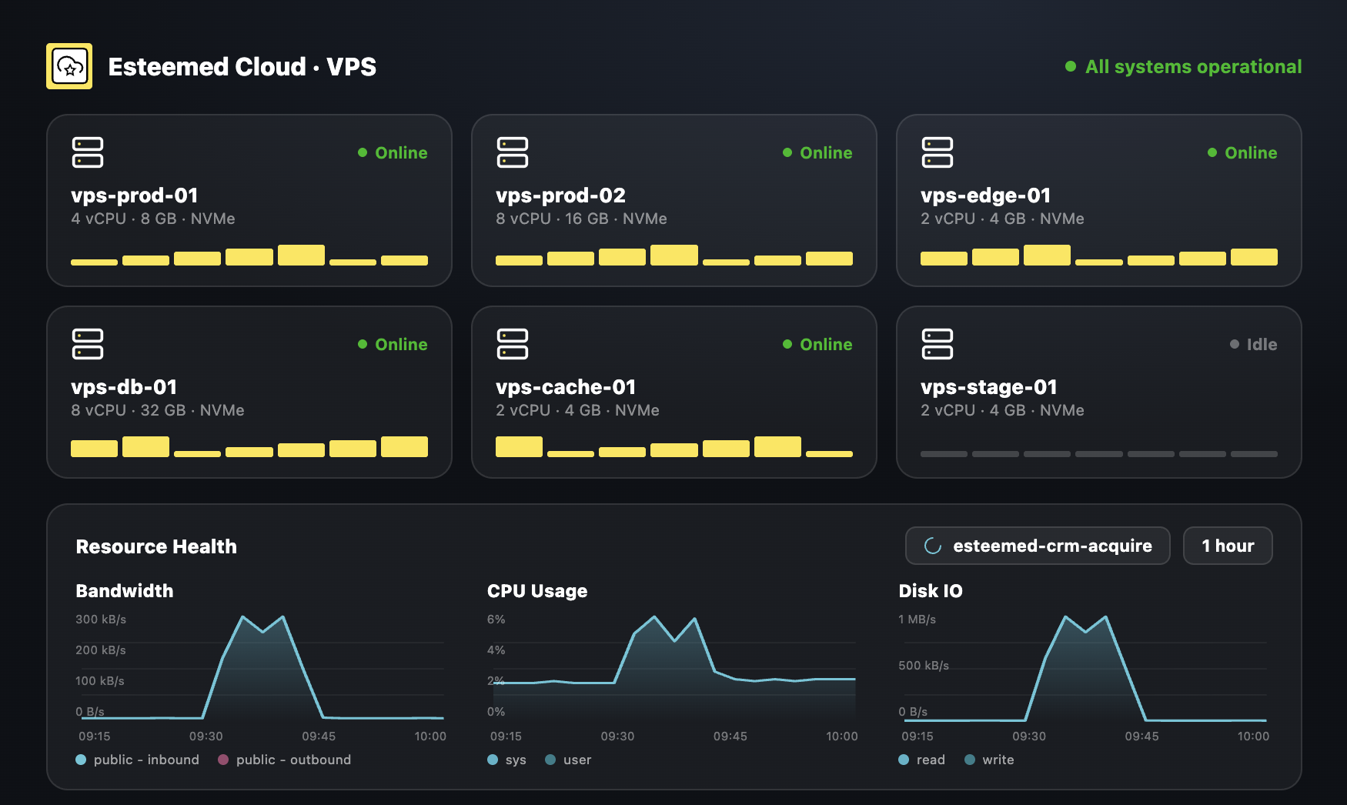Select the vps-db-01 server icon
Image resolution: width=1347 pixels, height=805 pixels.
(x=88, y=344)
